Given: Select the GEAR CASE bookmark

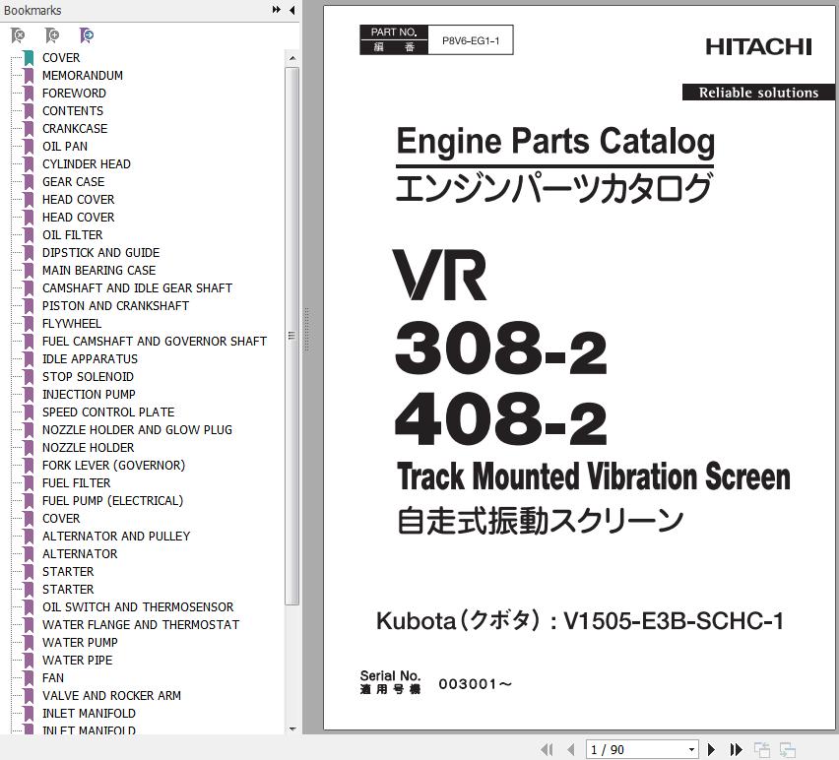Looking at the screenshot, I should tap(73, 182).
